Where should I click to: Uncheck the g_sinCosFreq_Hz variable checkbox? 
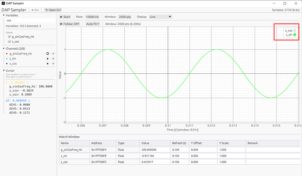(x=9, y=37)
